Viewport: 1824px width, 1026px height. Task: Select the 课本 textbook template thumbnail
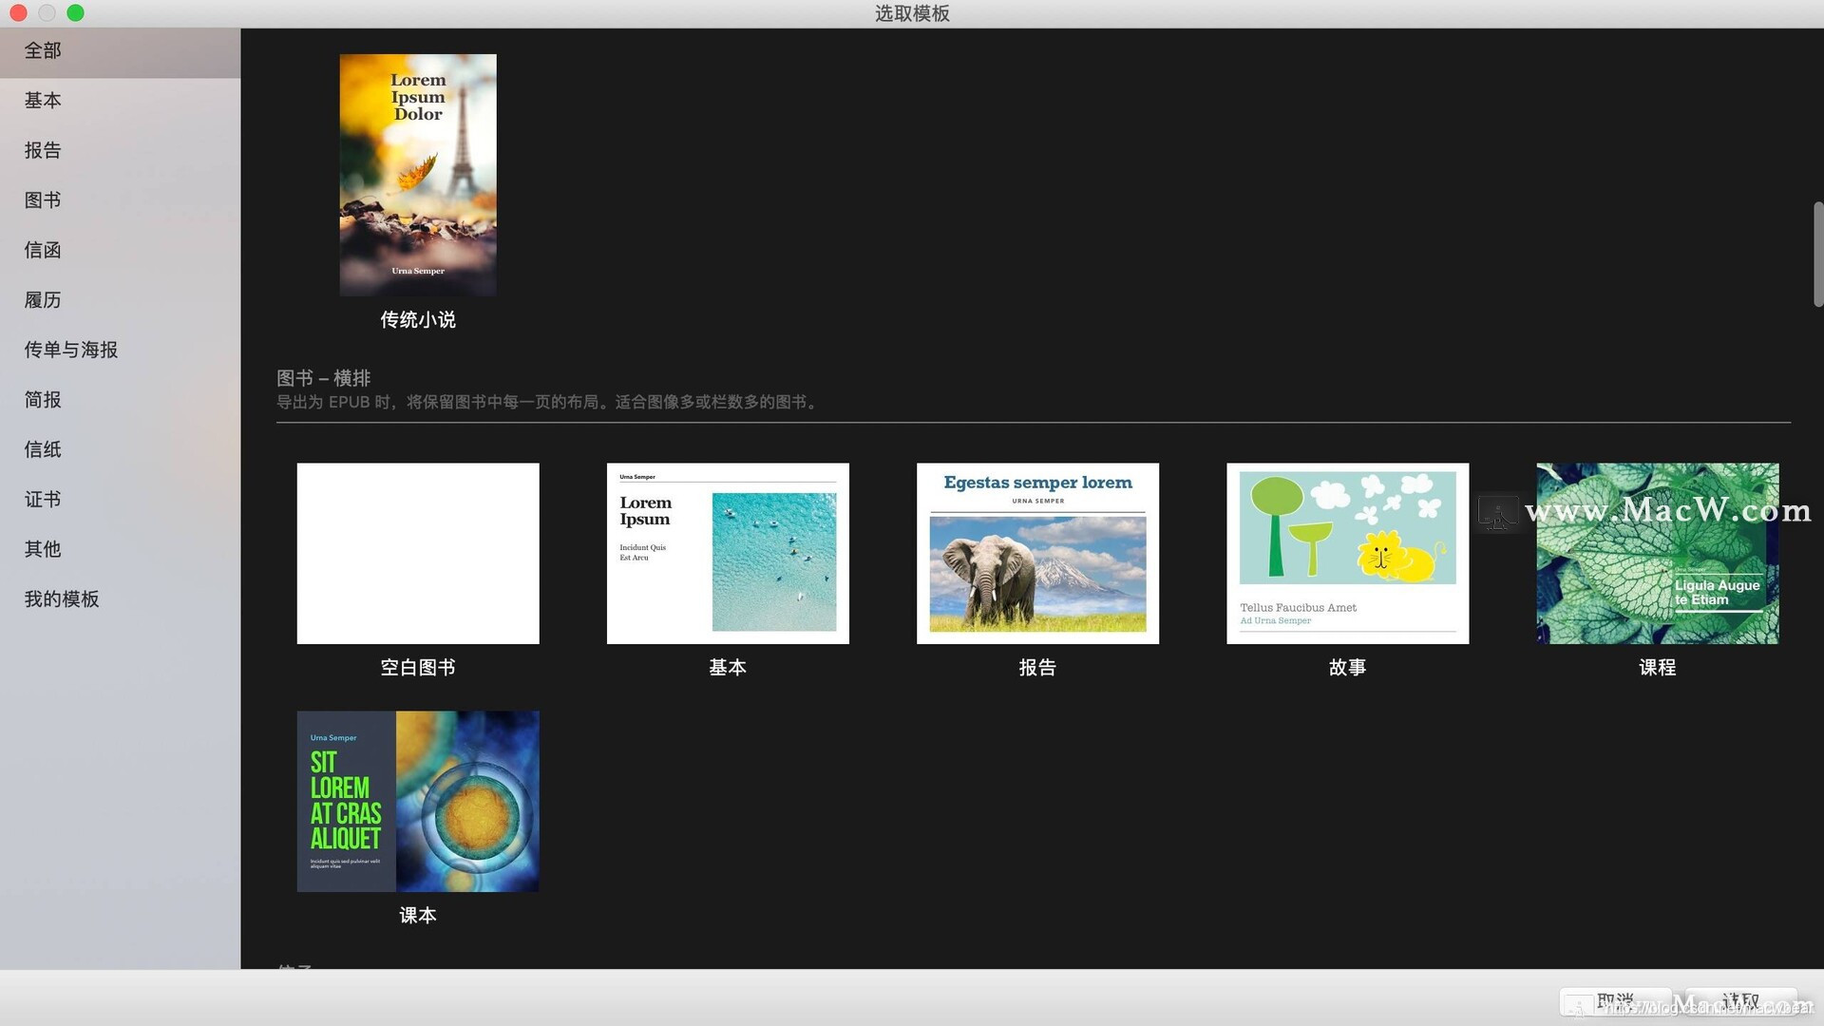click(418, 801)
